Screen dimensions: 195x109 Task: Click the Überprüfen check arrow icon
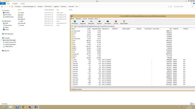(x=91, y=21)
